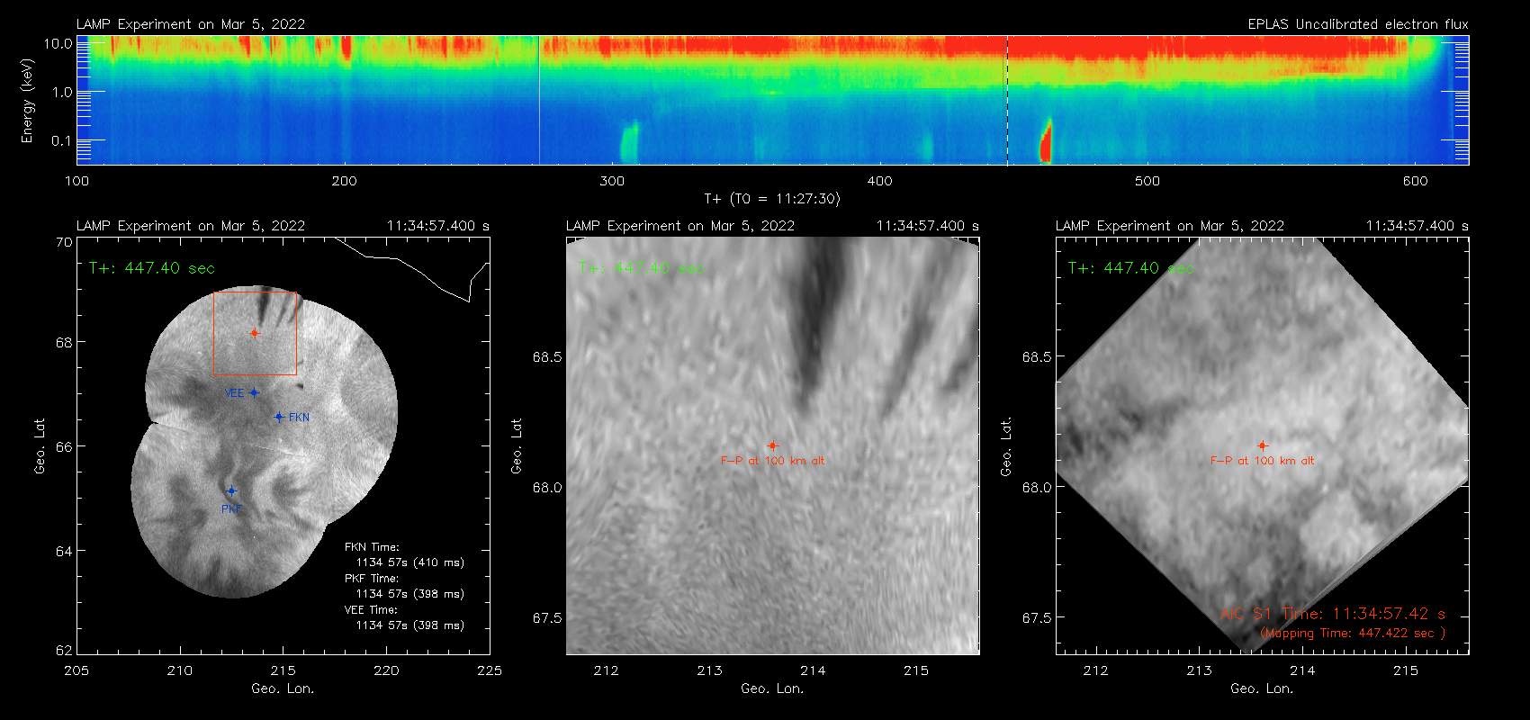Click the '300' tick label on the spectrogram time axis

point(612,181)
